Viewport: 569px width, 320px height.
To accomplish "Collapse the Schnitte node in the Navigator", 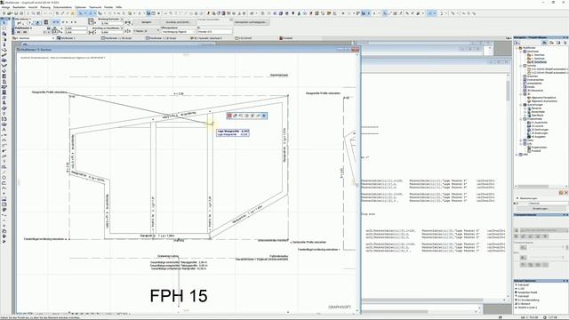I will point(521,66).
